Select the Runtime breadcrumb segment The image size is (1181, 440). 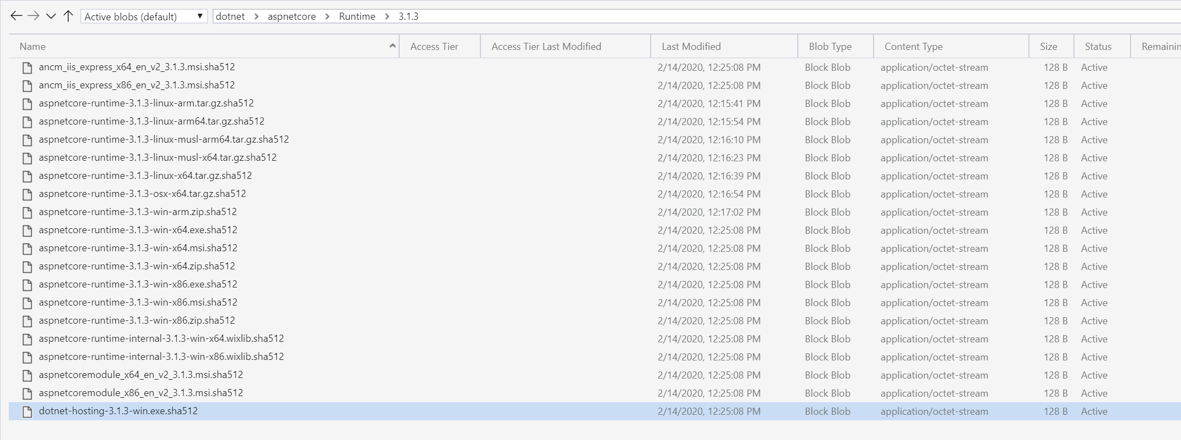click(357, 16)
